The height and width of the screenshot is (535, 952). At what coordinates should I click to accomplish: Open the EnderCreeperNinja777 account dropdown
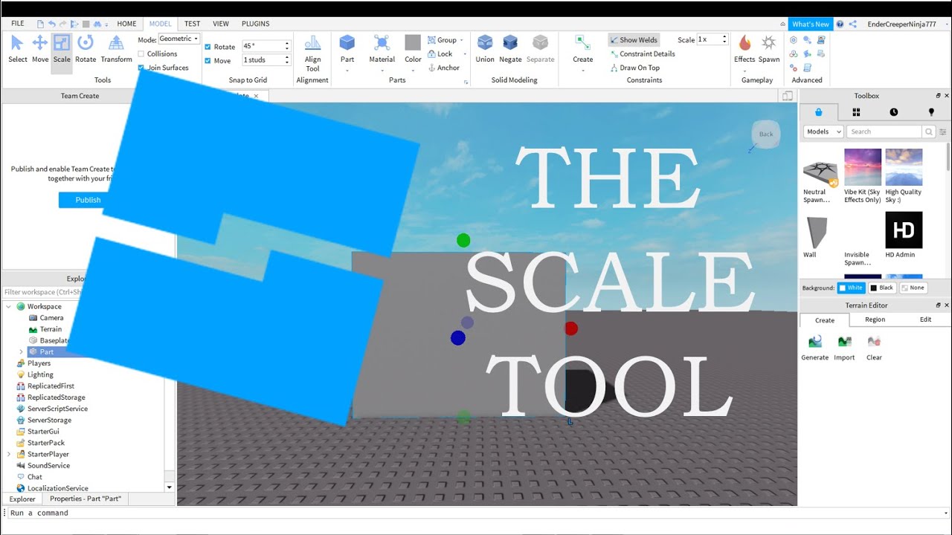[906, 24]
